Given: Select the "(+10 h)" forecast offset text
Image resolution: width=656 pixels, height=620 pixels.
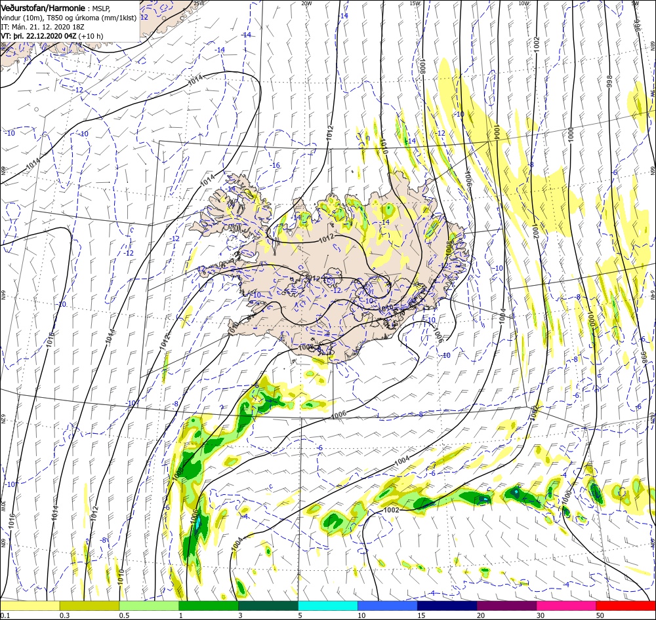Looking at the screenshot, I should (x=91, y=36).
